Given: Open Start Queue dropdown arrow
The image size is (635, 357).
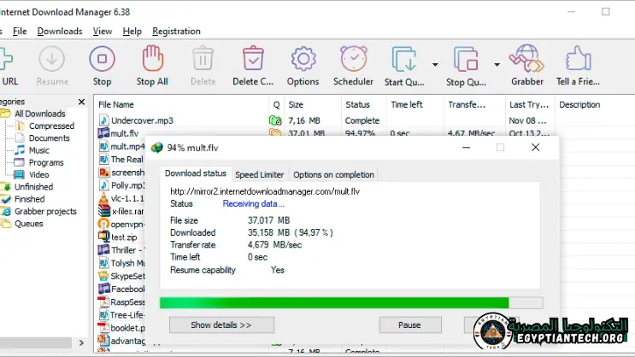Looking at the screenshot, I should pyautogui.click(x=435, y=65).
